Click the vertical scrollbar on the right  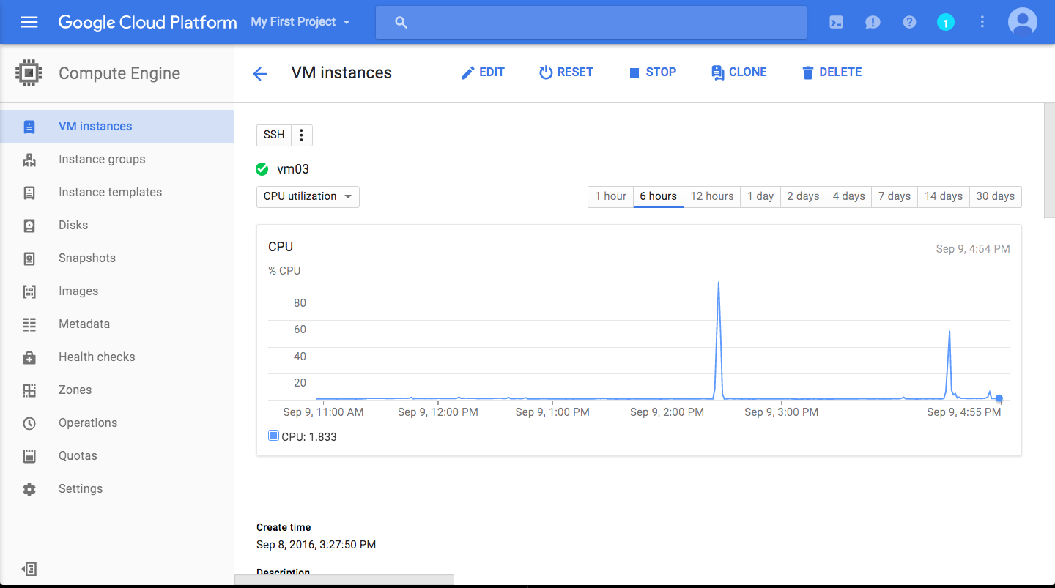1048,160
